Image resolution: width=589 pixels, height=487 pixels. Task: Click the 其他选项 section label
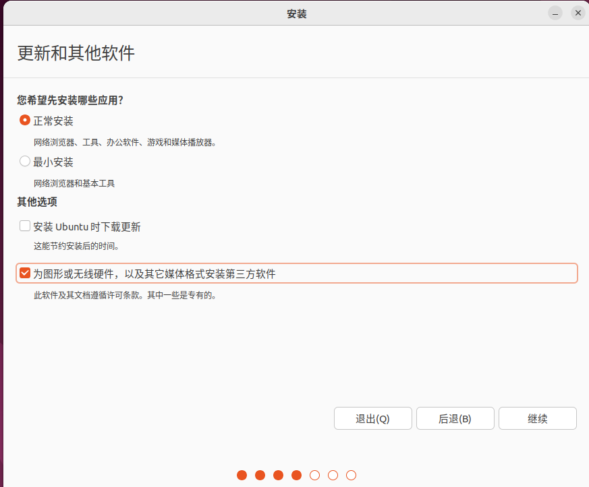coord(37,202)
